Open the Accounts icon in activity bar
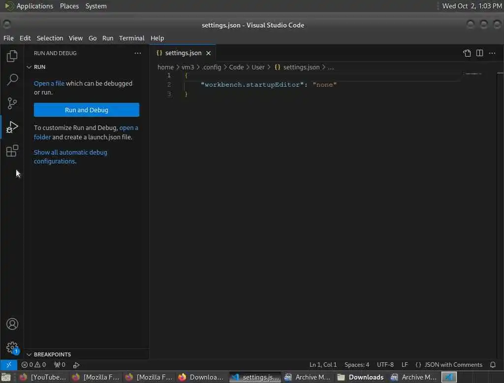 tap(12, 324)
